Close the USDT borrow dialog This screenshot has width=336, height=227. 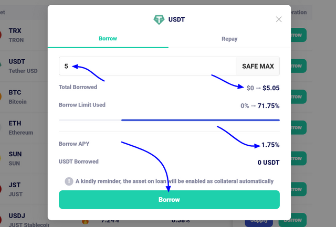point(279,19)
